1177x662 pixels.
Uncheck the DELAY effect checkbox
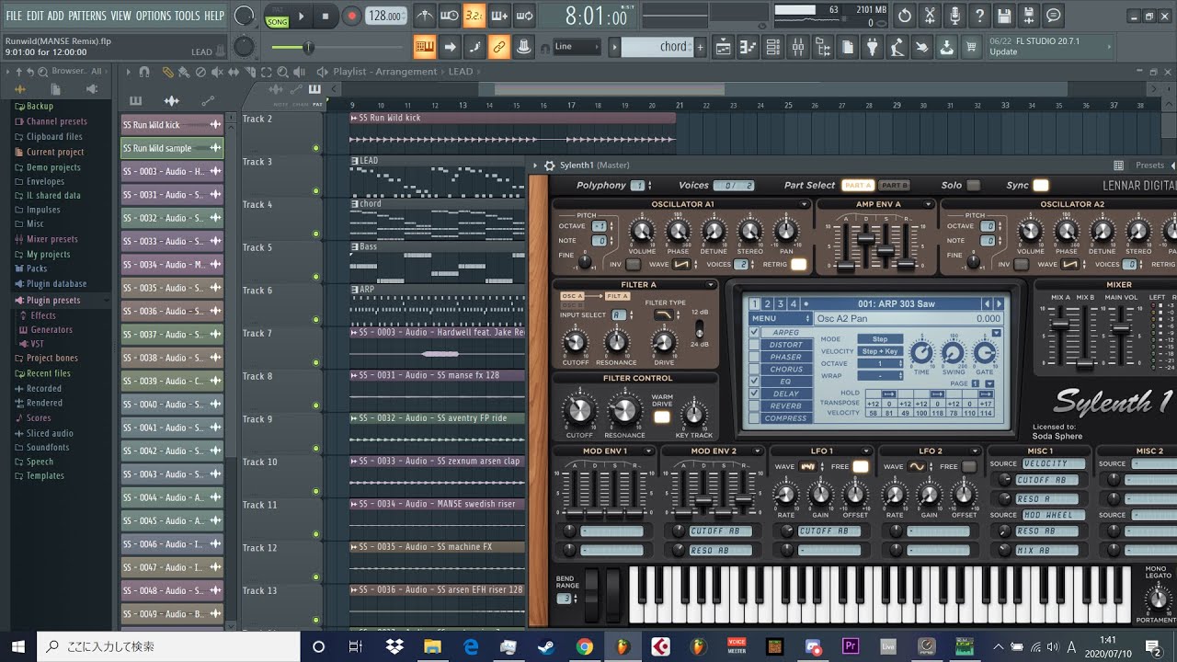(755, 394)
